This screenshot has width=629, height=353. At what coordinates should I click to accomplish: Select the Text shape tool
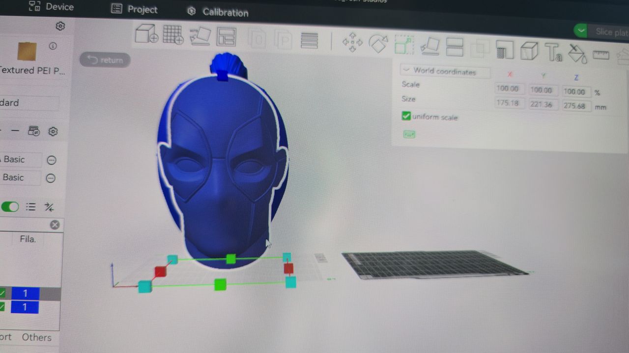pyautogui.click(x=553, y=52)
